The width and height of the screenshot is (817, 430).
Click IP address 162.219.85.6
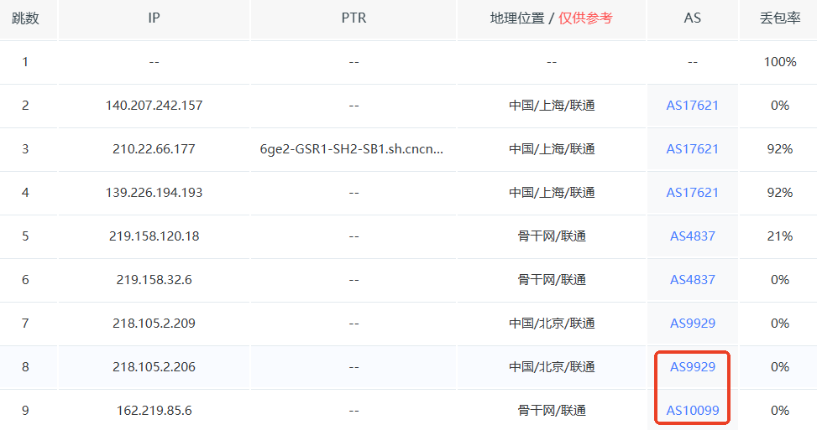pos(154,411)
